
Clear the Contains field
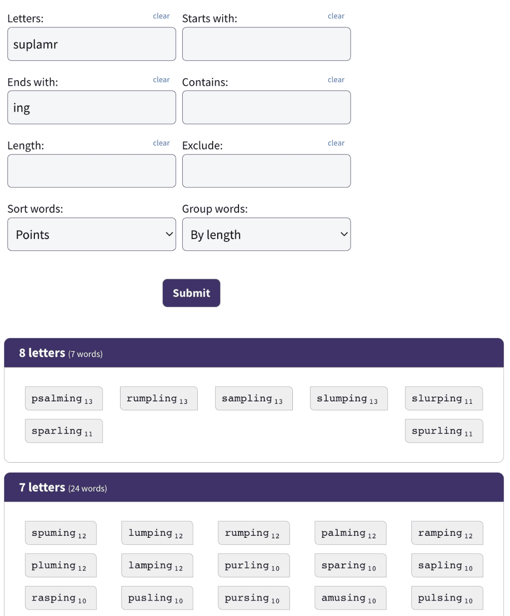click(336, 80)
